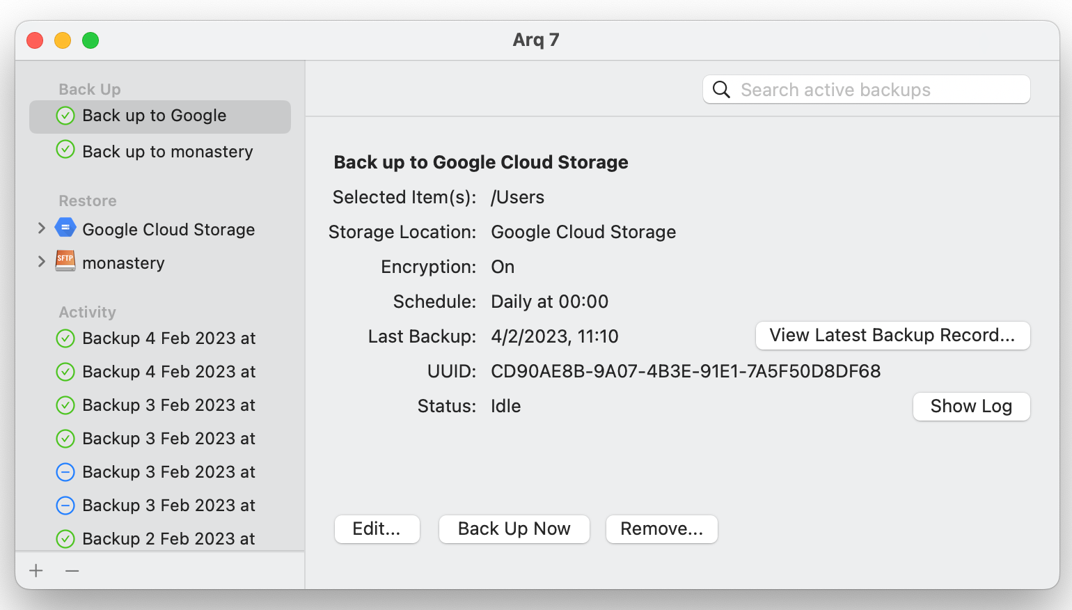Image resolution: width=1072 pixels, height=610 pixels.
Task: Click green checkmark beside Back up to monastery
Action: click(65, 150)
